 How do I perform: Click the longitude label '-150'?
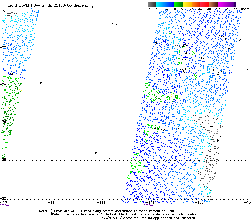[x=3, y=202]
